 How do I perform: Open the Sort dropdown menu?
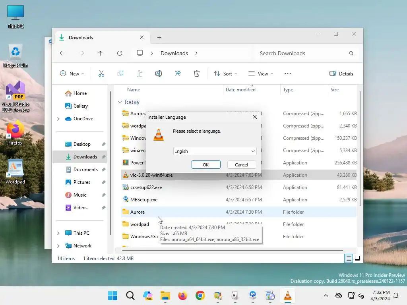pos(225,73)
